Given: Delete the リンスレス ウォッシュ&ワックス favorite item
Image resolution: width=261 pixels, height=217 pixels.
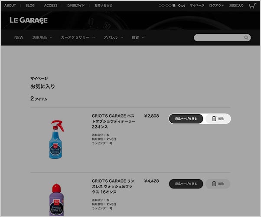Looking at the screenshot, I should click(218, 184).
